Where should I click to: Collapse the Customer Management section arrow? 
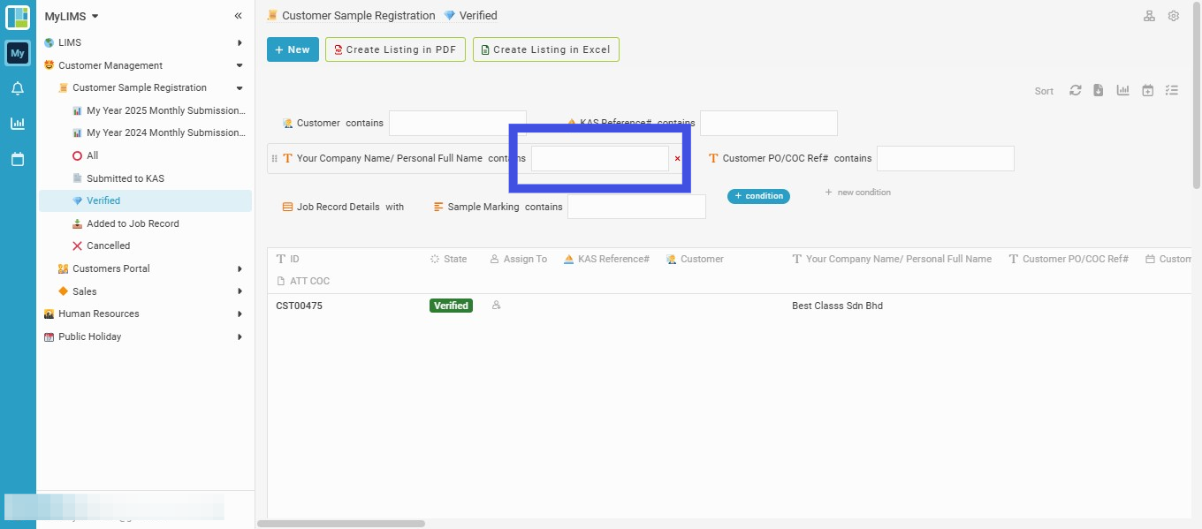coord(240,65)
